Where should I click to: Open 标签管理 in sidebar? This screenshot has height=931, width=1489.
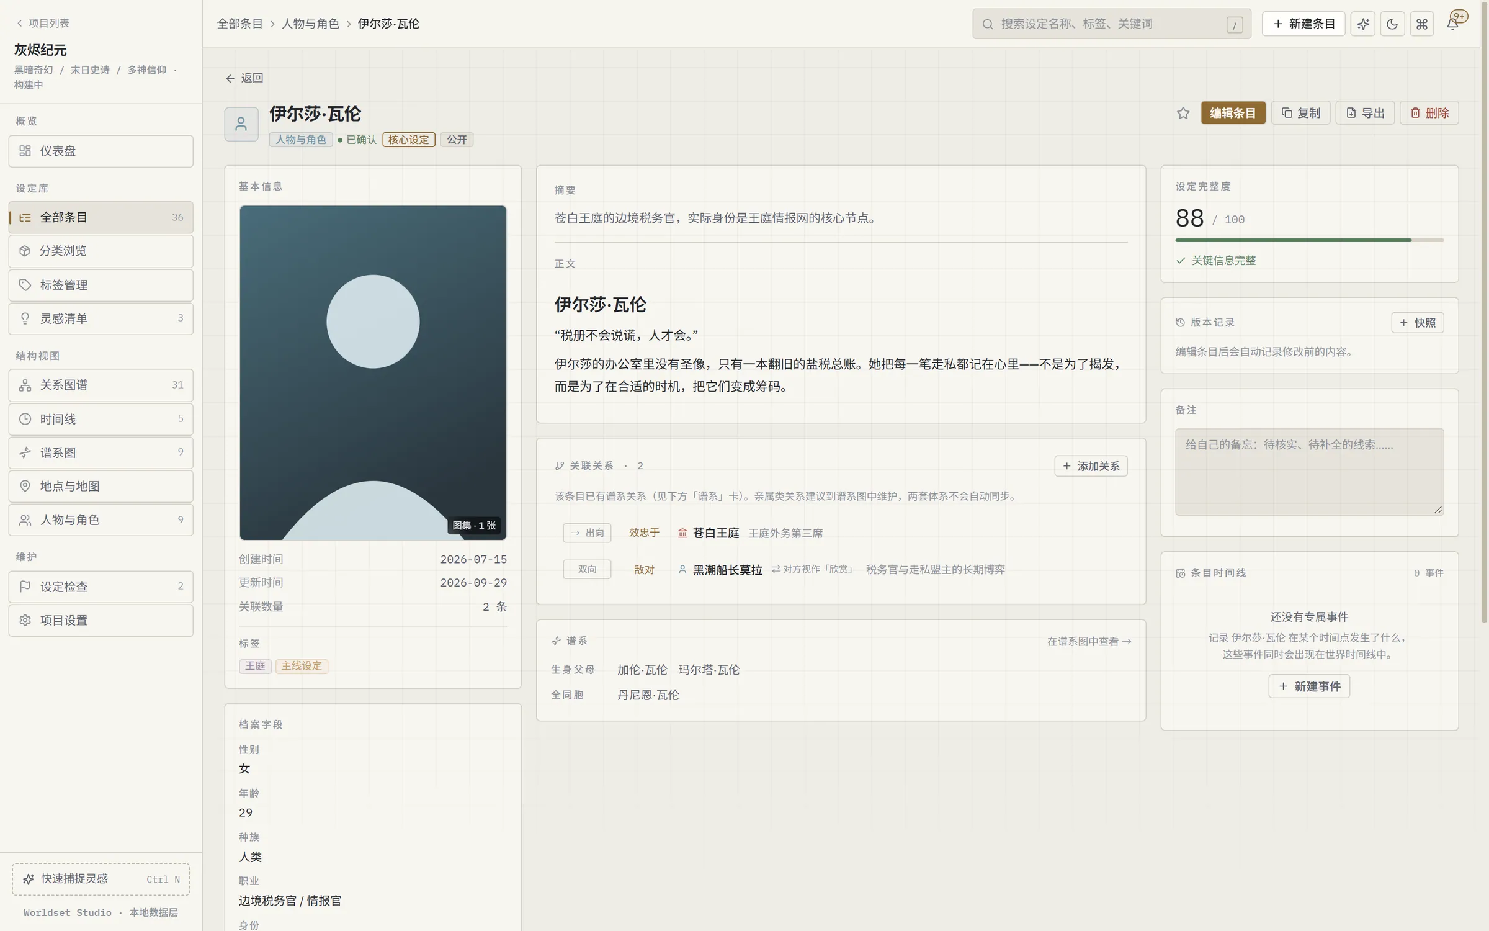point(101,285)
